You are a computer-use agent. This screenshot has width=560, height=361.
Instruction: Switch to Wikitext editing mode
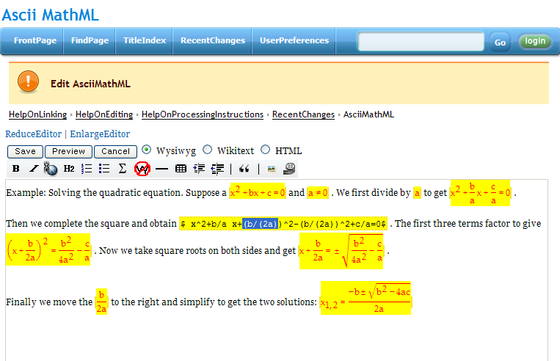pyautogui.click(x=207, y=150)
